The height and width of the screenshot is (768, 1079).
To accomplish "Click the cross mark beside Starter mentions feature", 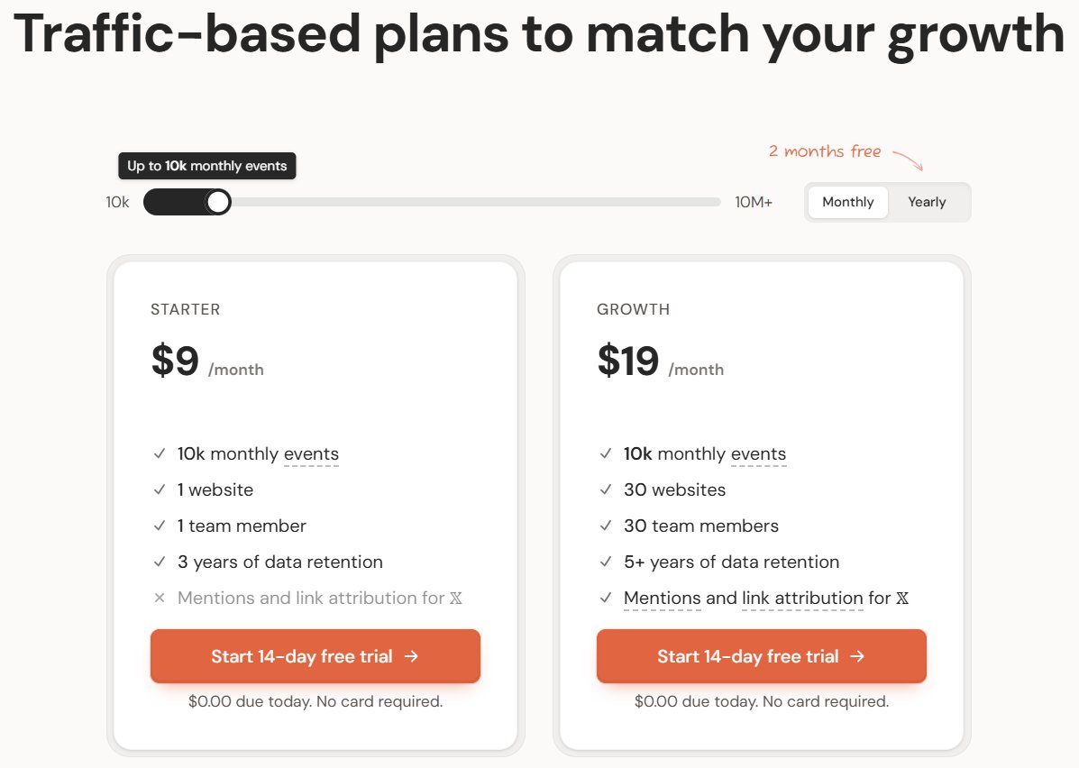I will pyautogui.click(x=160, y=598).
